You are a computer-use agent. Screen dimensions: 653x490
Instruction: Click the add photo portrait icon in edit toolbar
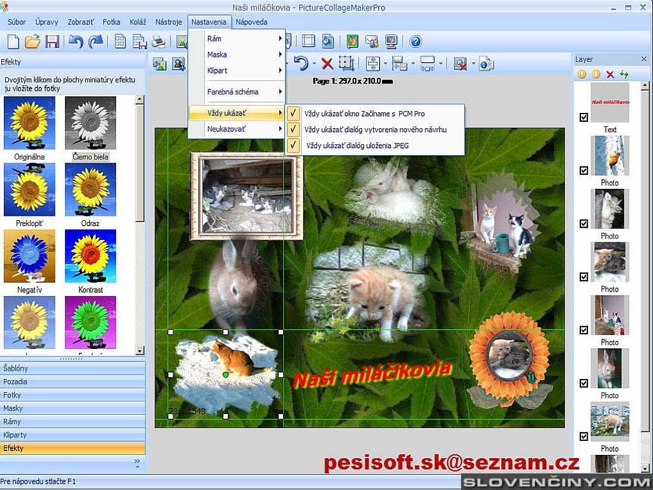coord(179,64)
